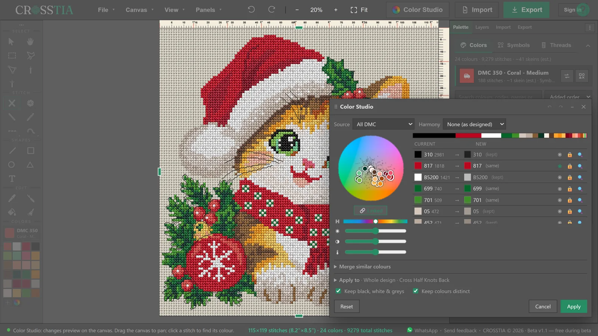Click the swap colour icon beside DMC 350
Image resolution: width=598 pixels, height=336 pixels.
tap(567, 76)
